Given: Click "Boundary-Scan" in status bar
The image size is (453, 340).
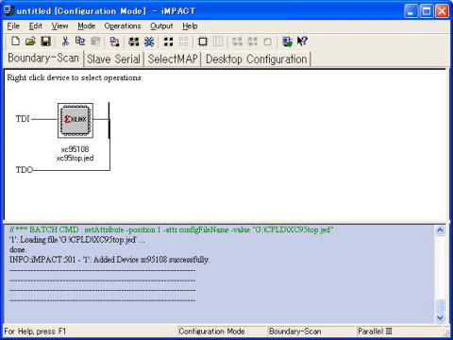Looking at the screenshot, I should pyautogui.click(x=295, y=331).
